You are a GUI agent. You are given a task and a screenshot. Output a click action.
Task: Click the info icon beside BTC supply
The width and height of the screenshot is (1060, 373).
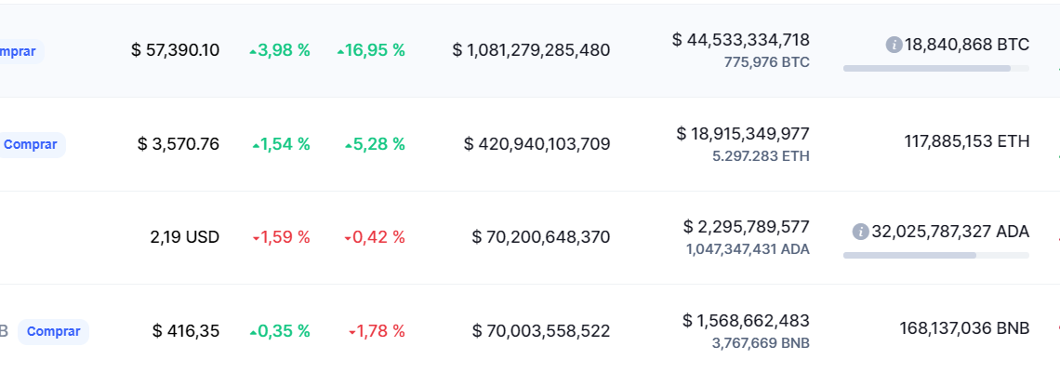click(x=894, y=46)
